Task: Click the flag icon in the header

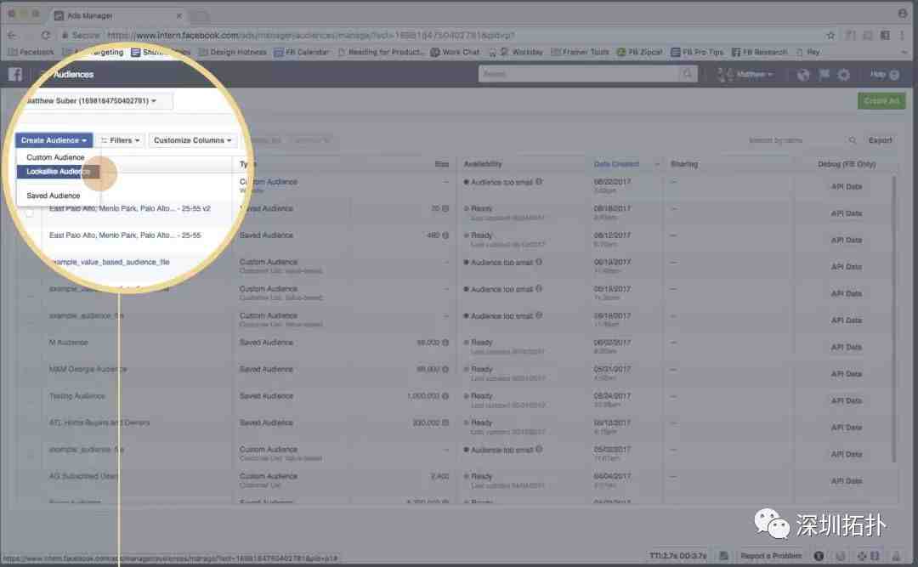Action: click(824, 75)
